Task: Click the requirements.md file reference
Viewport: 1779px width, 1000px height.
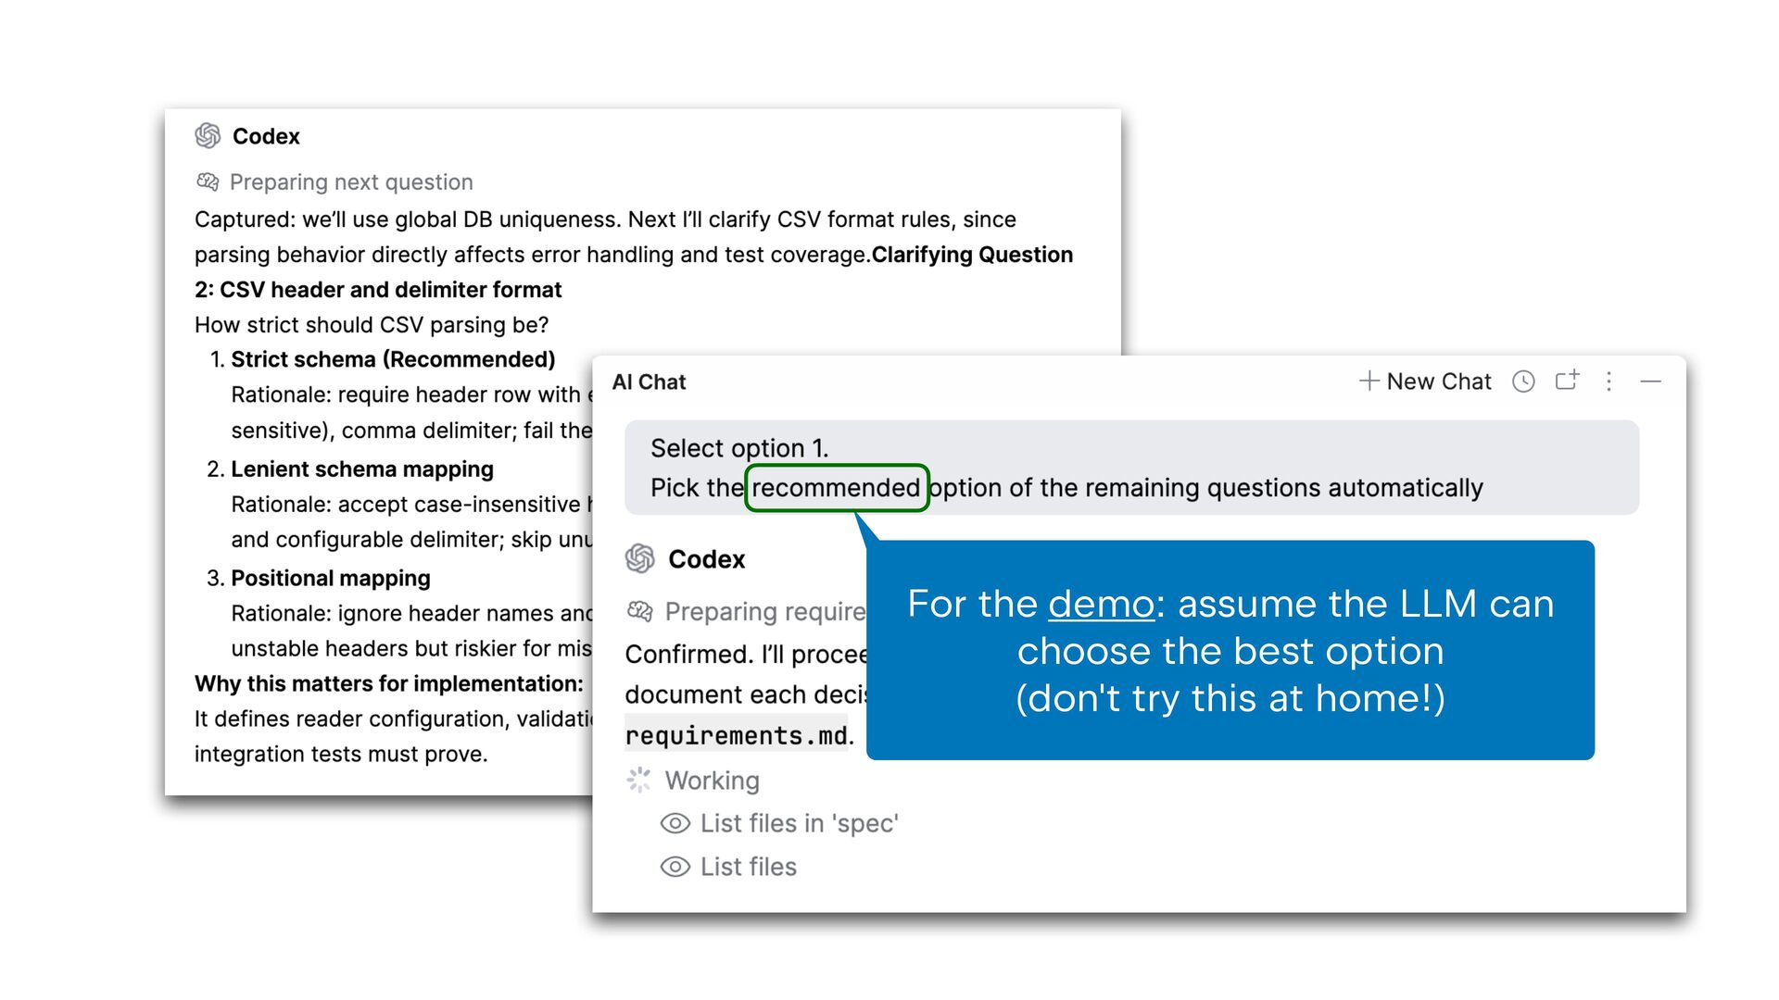Action: click(737, 735)
